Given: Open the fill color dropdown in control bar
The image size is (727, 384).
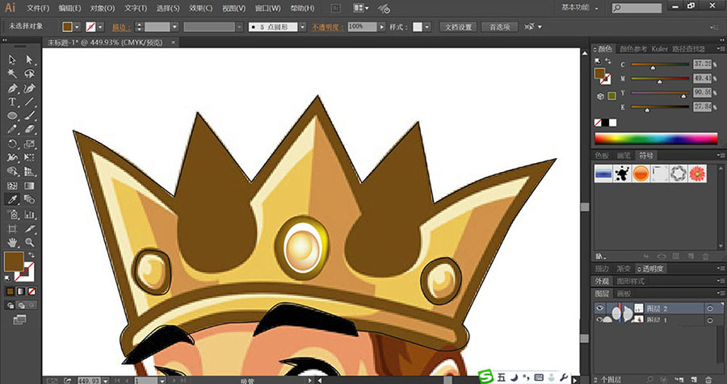Looking at the screenshot, I should pyautogui.click(x=77, y=27).
